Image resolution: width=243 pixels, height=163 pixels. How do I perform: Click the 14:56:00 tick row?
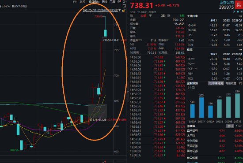157,57
